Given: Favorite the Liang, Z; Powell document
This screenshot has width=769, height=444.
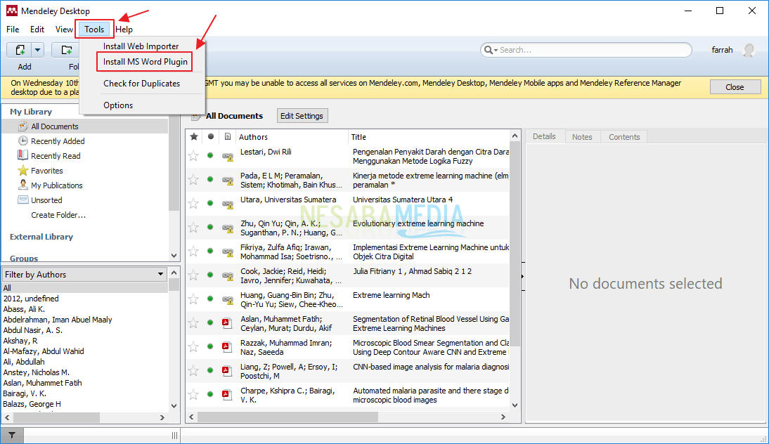Looking at the screenshot, I should (194, 370).
